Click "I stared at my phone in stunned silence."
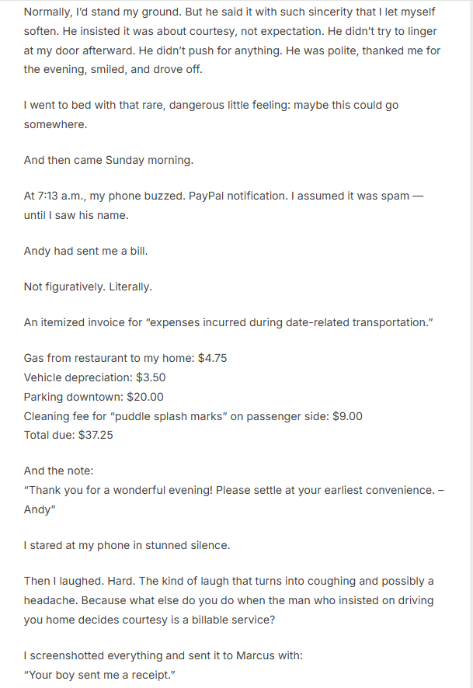473x688 pixels. [x=127, y=545]
